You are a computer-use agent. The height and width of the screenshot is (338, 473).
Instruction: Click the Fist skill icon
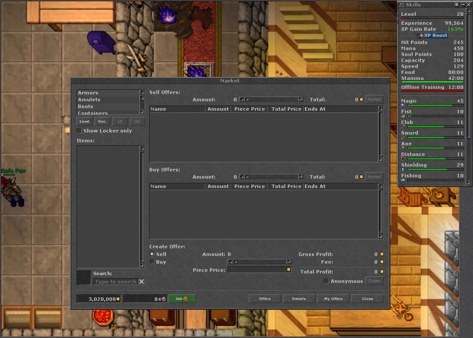coord(403,116)
